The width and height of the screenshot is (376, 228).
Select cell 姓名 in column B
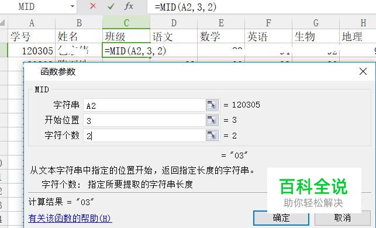(79, 36)
